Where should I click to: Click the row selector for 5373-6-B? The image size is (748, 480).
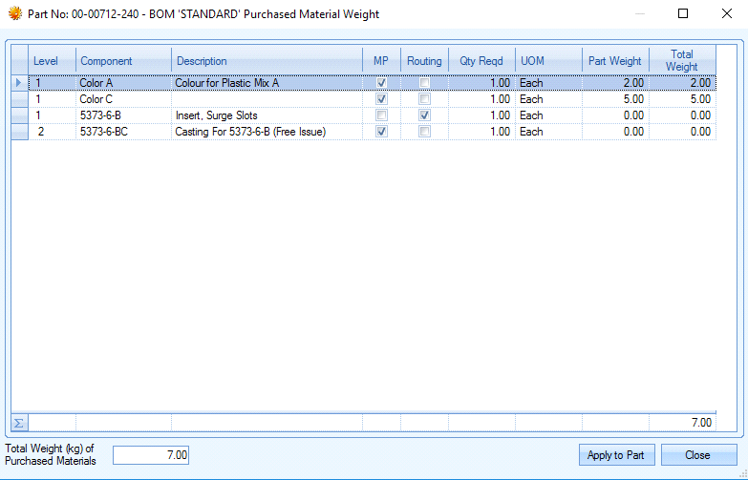pyautogui.click(x=19, y=115)
